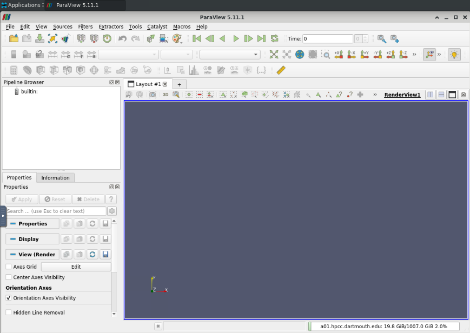Restore View default settings
The image size is (470, 333).
(92, 255)
